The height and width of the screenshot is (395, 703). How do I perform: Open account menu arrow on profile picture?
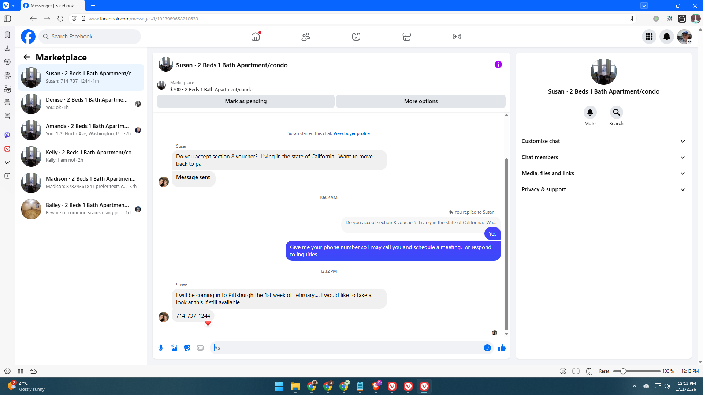(689, 42)
